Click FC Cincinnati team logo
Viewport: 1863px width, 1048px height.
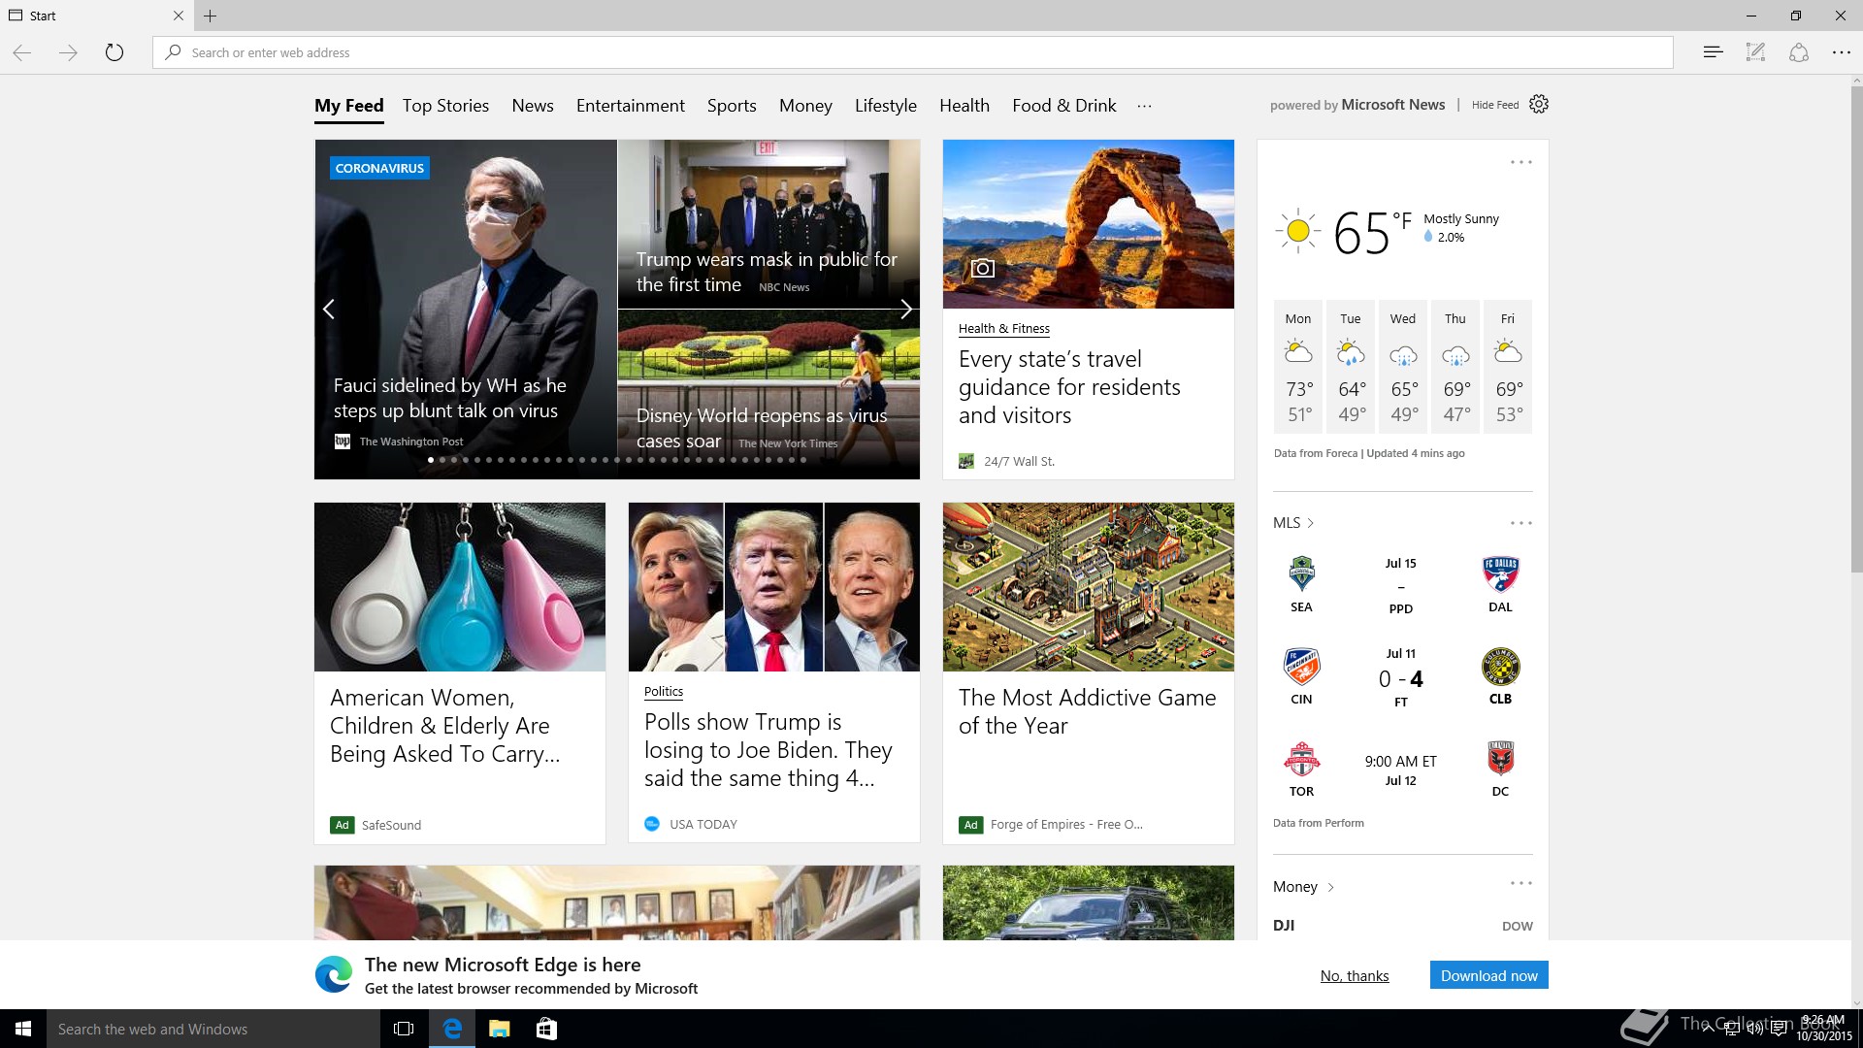coord(1301,667)
